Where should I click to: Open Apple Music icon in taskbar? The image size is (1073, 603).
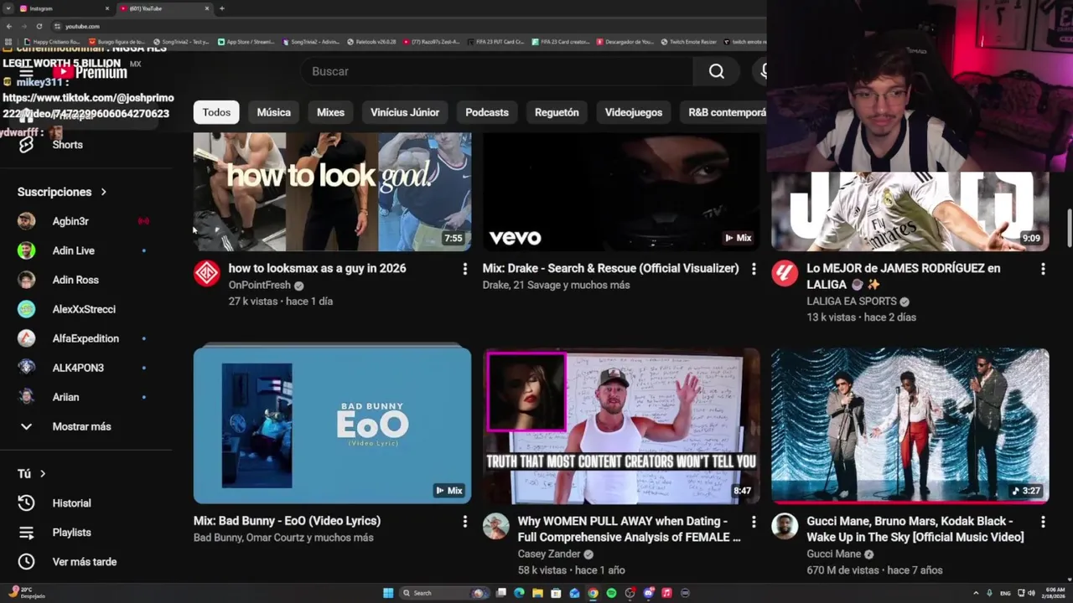coord(666,593)
